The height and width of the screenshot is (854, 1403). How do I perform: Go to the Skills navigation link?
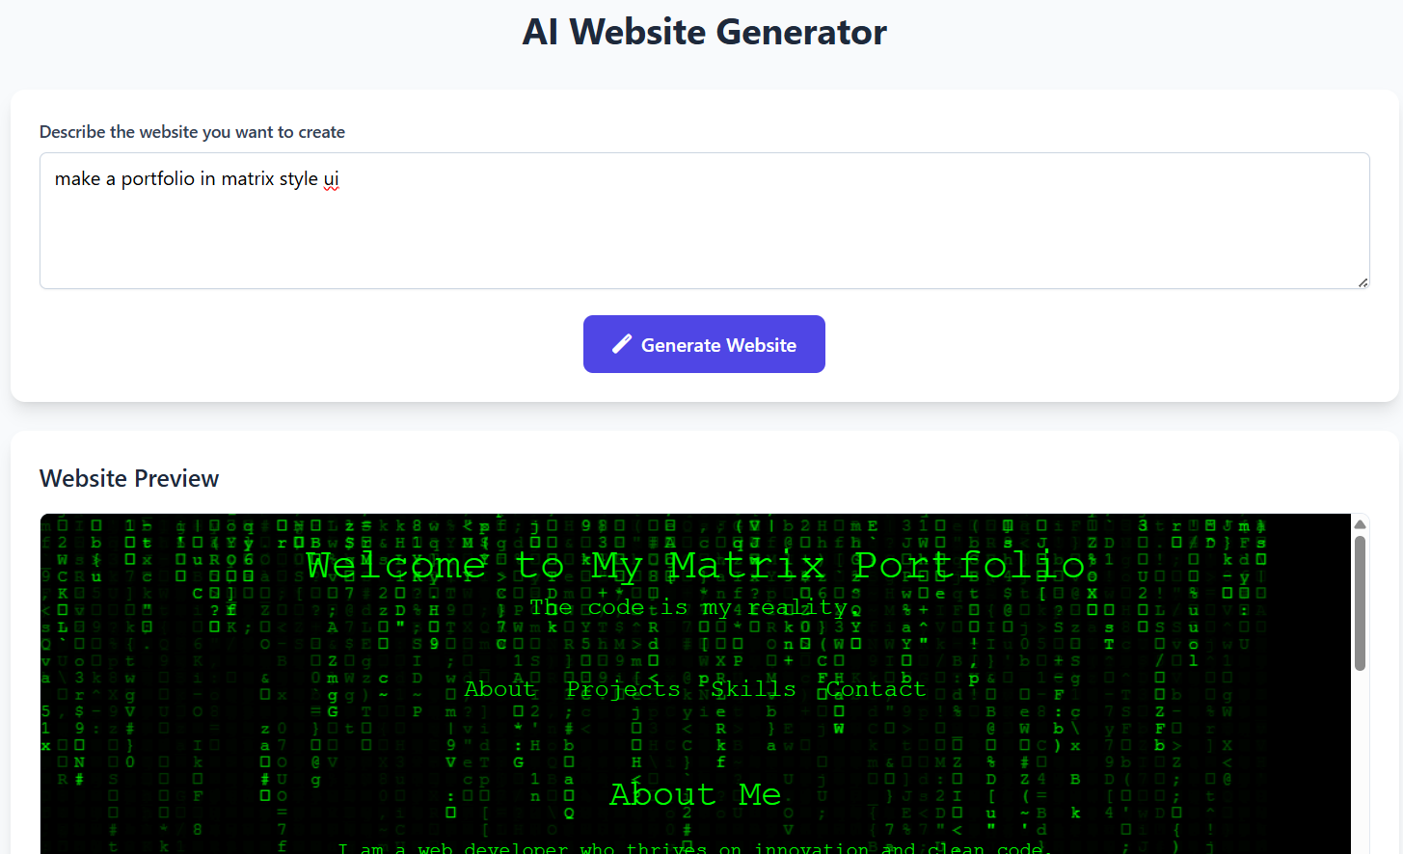pyautogui.click(x=753, y=689)
